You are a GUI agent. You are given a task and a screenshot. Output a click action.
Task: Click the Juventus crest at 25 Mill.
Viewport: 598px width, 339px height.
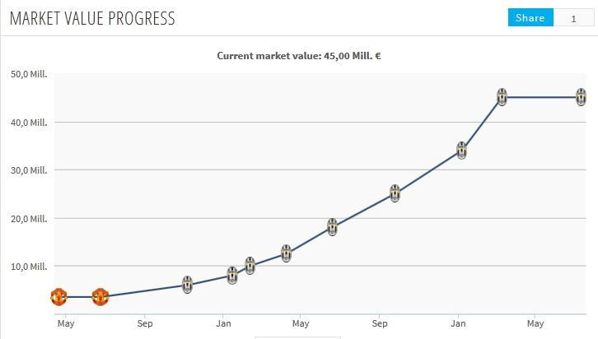point(395,193)
